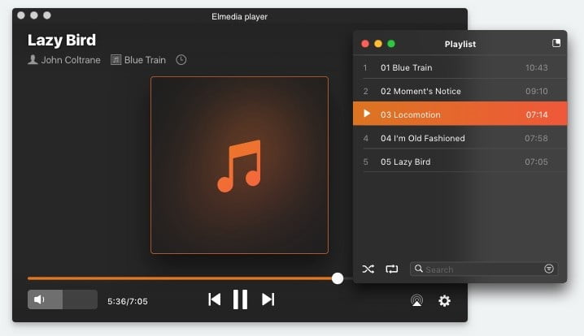
Task: Click the Search field in Playlist
Action: [x=484, y=269]
